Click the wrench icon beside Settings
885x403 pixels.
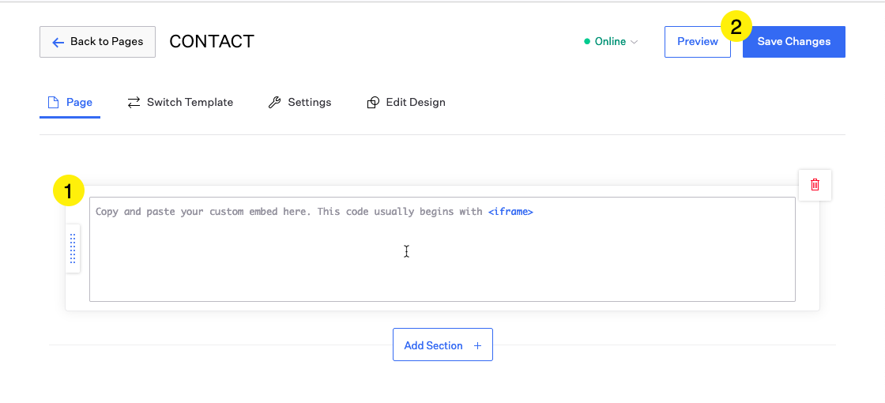tap(274, 102)
